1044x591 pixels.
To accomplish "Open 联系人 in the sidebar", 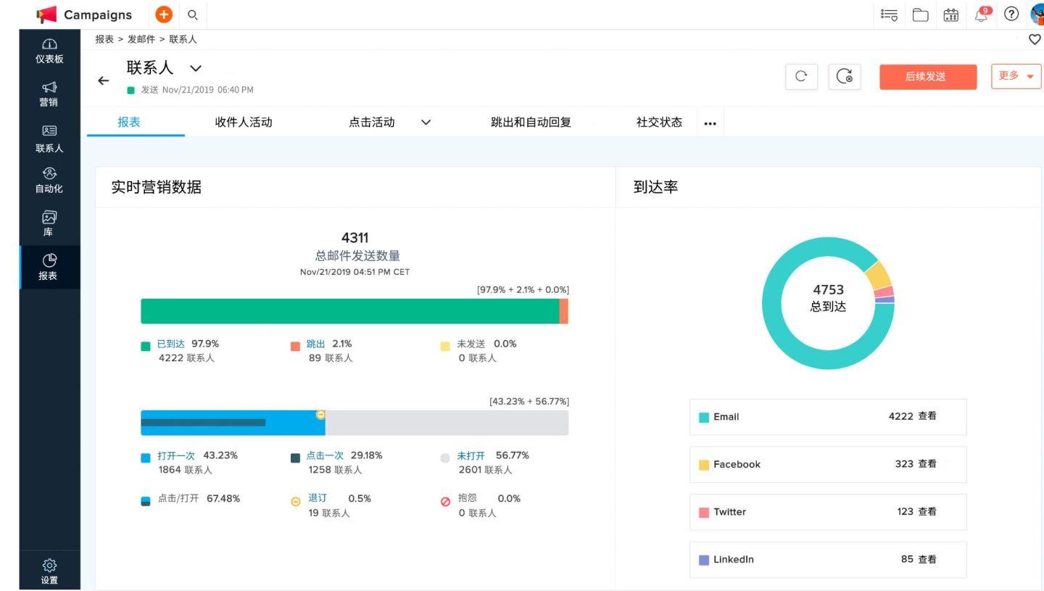I will pyautogui.click(x=49, y=140).
